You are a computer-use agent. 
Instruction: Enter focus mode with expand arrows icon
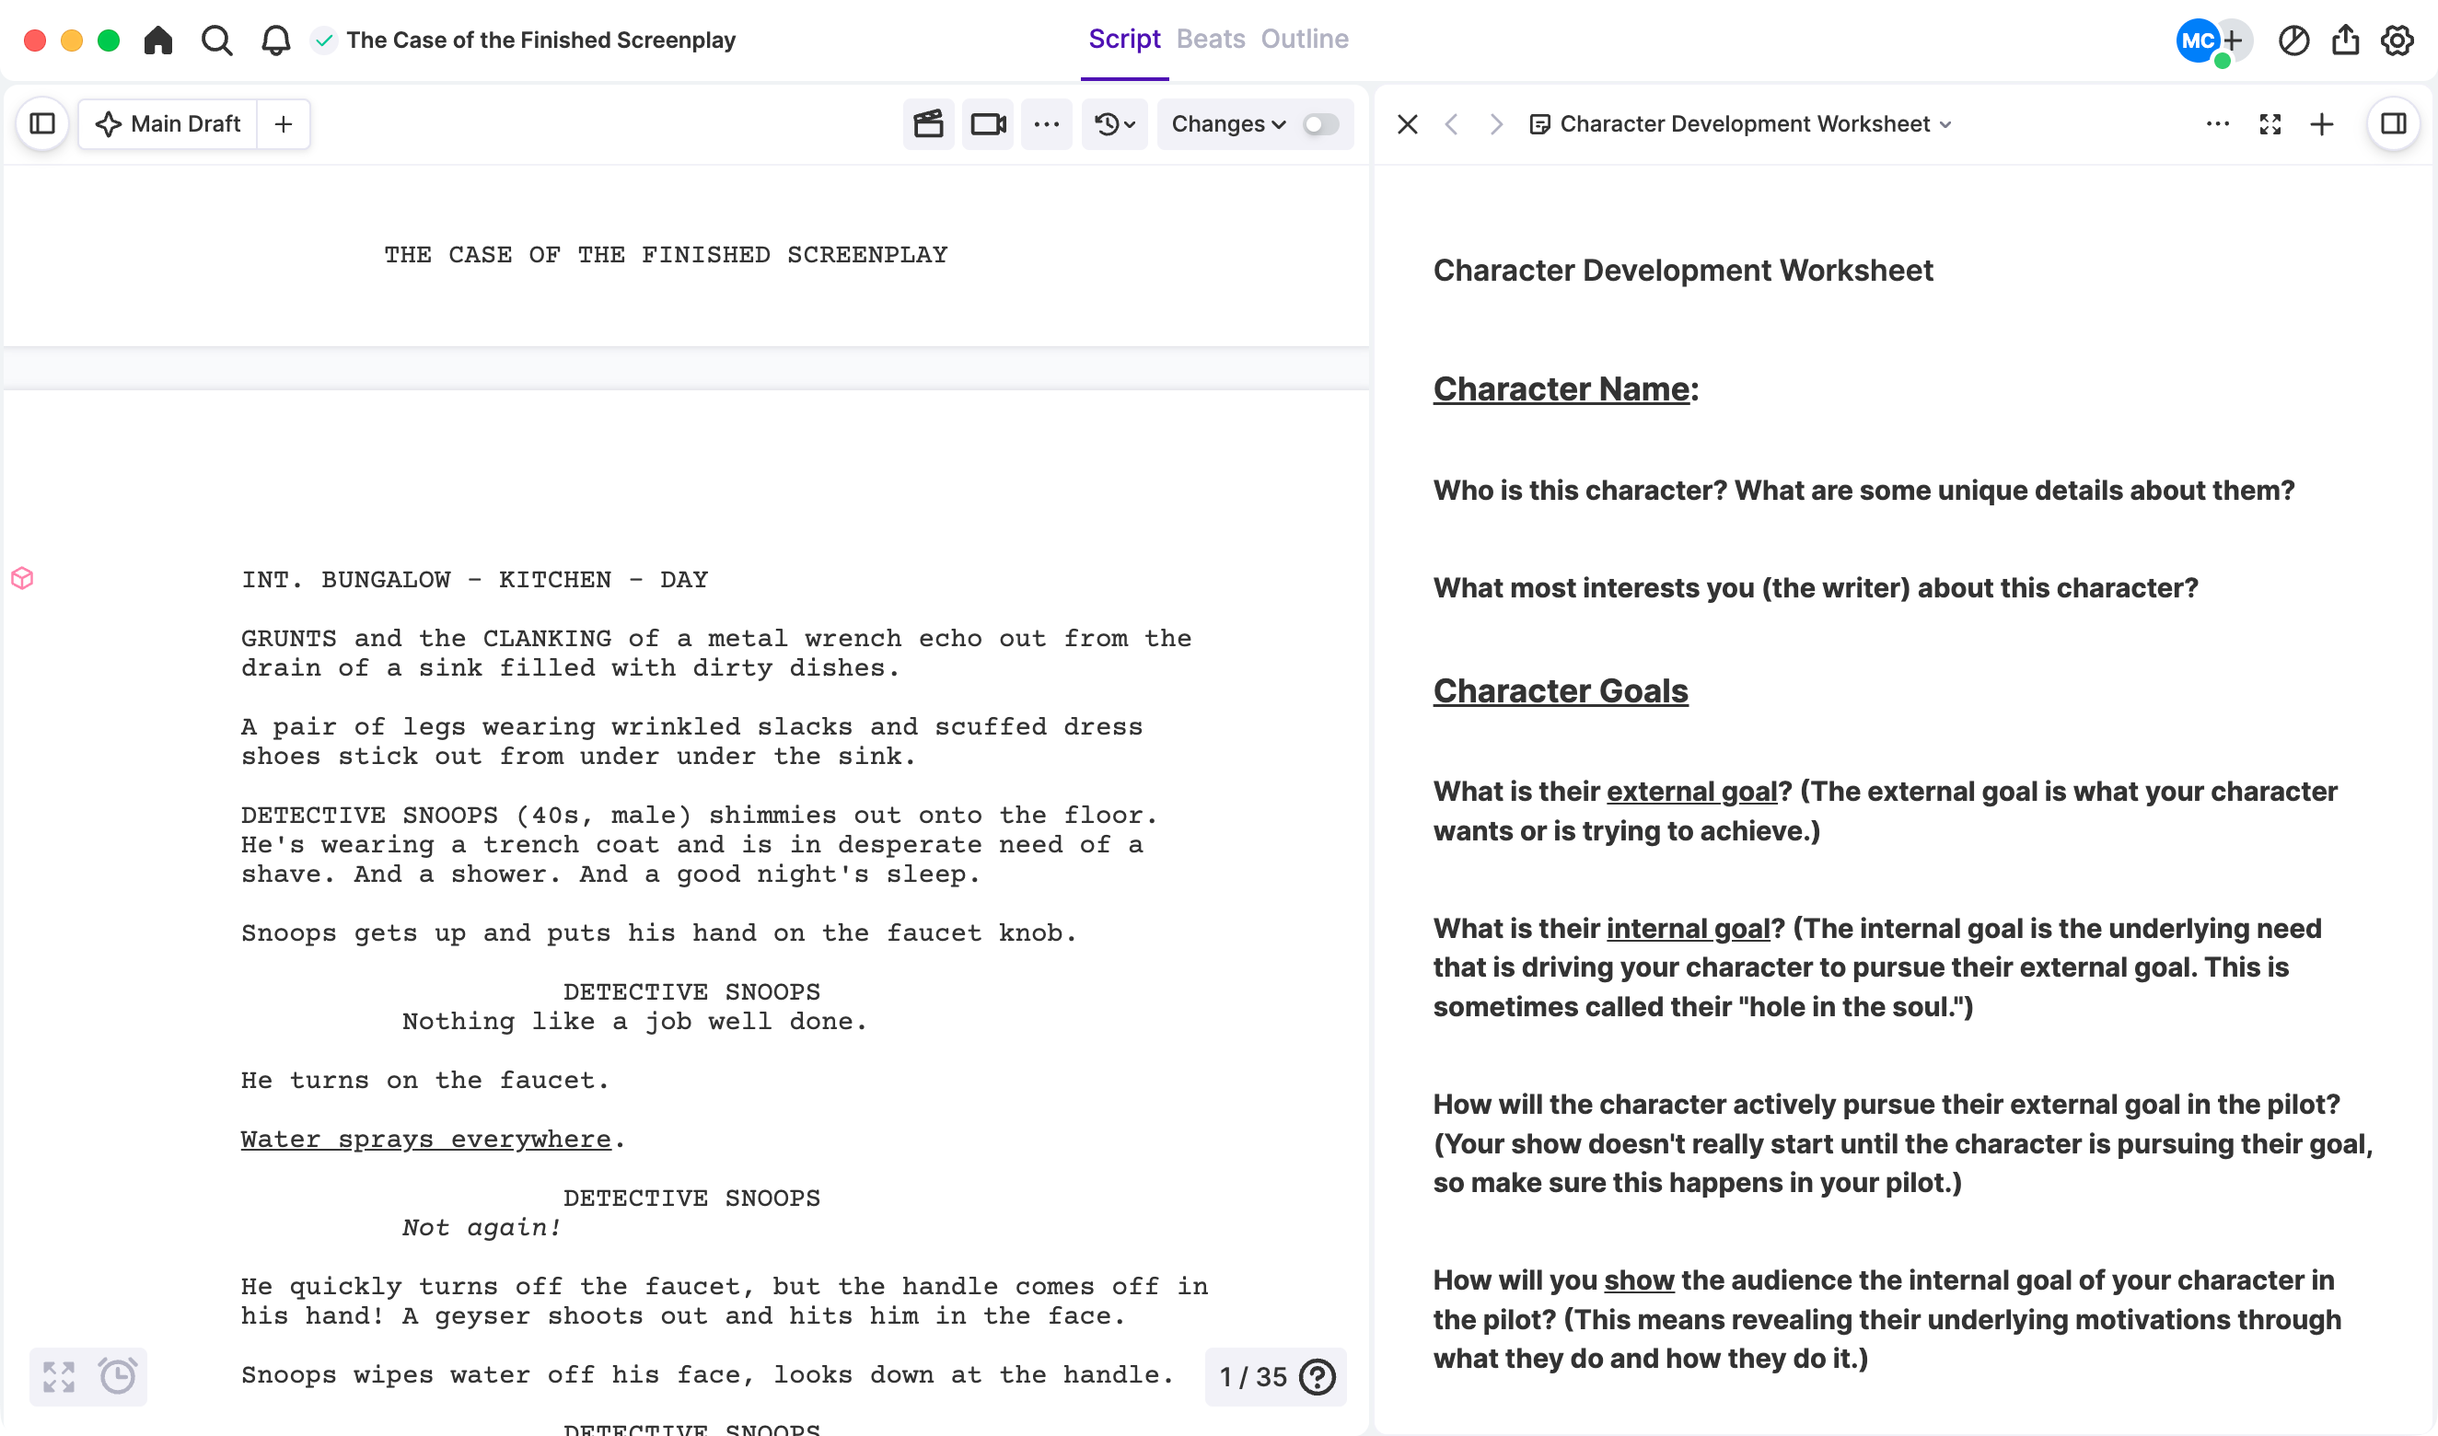(x=59, y=1376)
